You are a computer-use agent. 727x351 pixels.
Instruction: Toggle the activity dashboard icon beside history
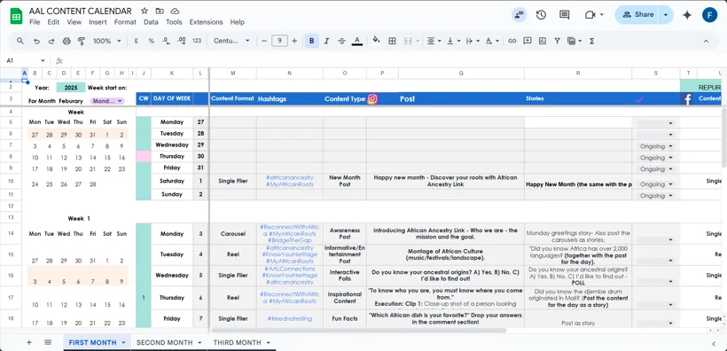tap(519, 15)
